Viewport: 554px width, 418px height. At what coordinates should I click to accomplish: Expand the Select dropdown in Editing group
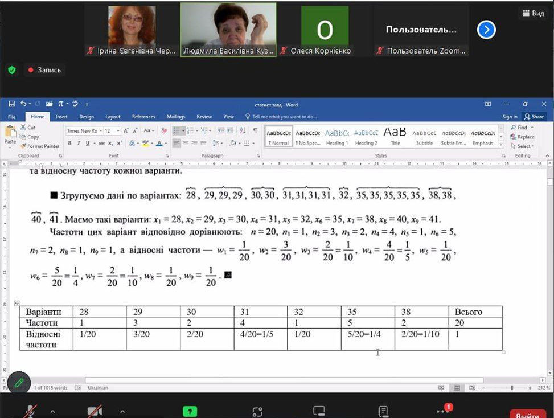tap(522, 146)
